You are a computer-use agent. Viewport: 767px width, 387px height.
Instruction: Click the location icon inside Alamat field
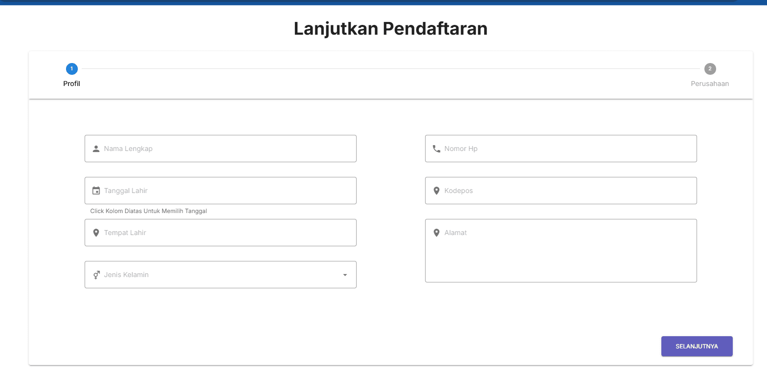436,233
